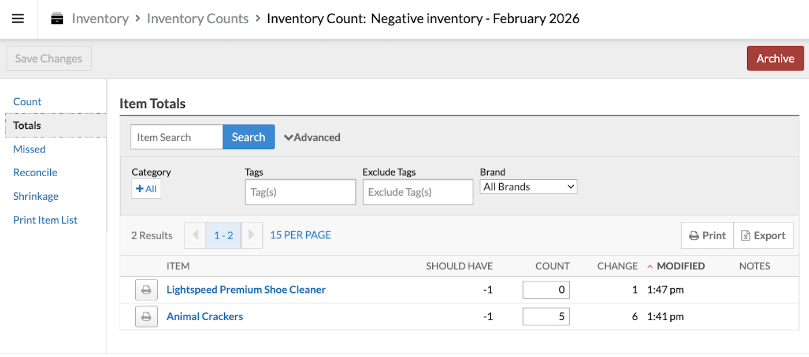Viewport: 809px width, 357px height.
Task: Click the next page arrow icon
Action: coord(252,235)
